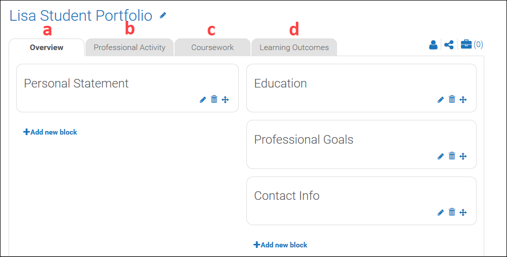This screenshot has height=257, width=507.
Task: Open the Coursework tab
Action: (x=213, y=48)
